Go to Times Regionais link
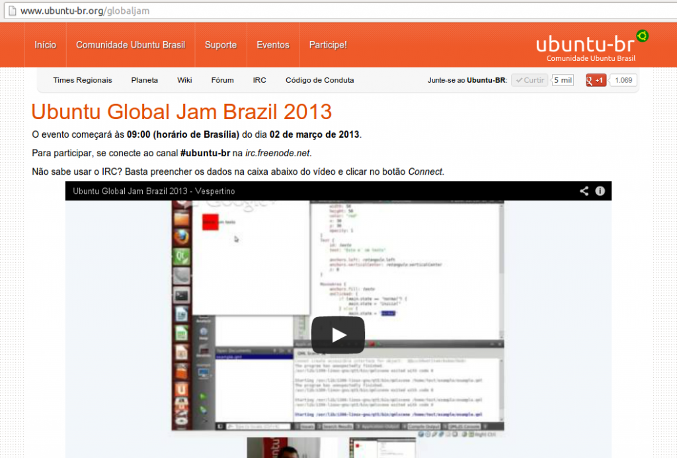This screenshot has width=677, height=458. click(x=83, y=80)
